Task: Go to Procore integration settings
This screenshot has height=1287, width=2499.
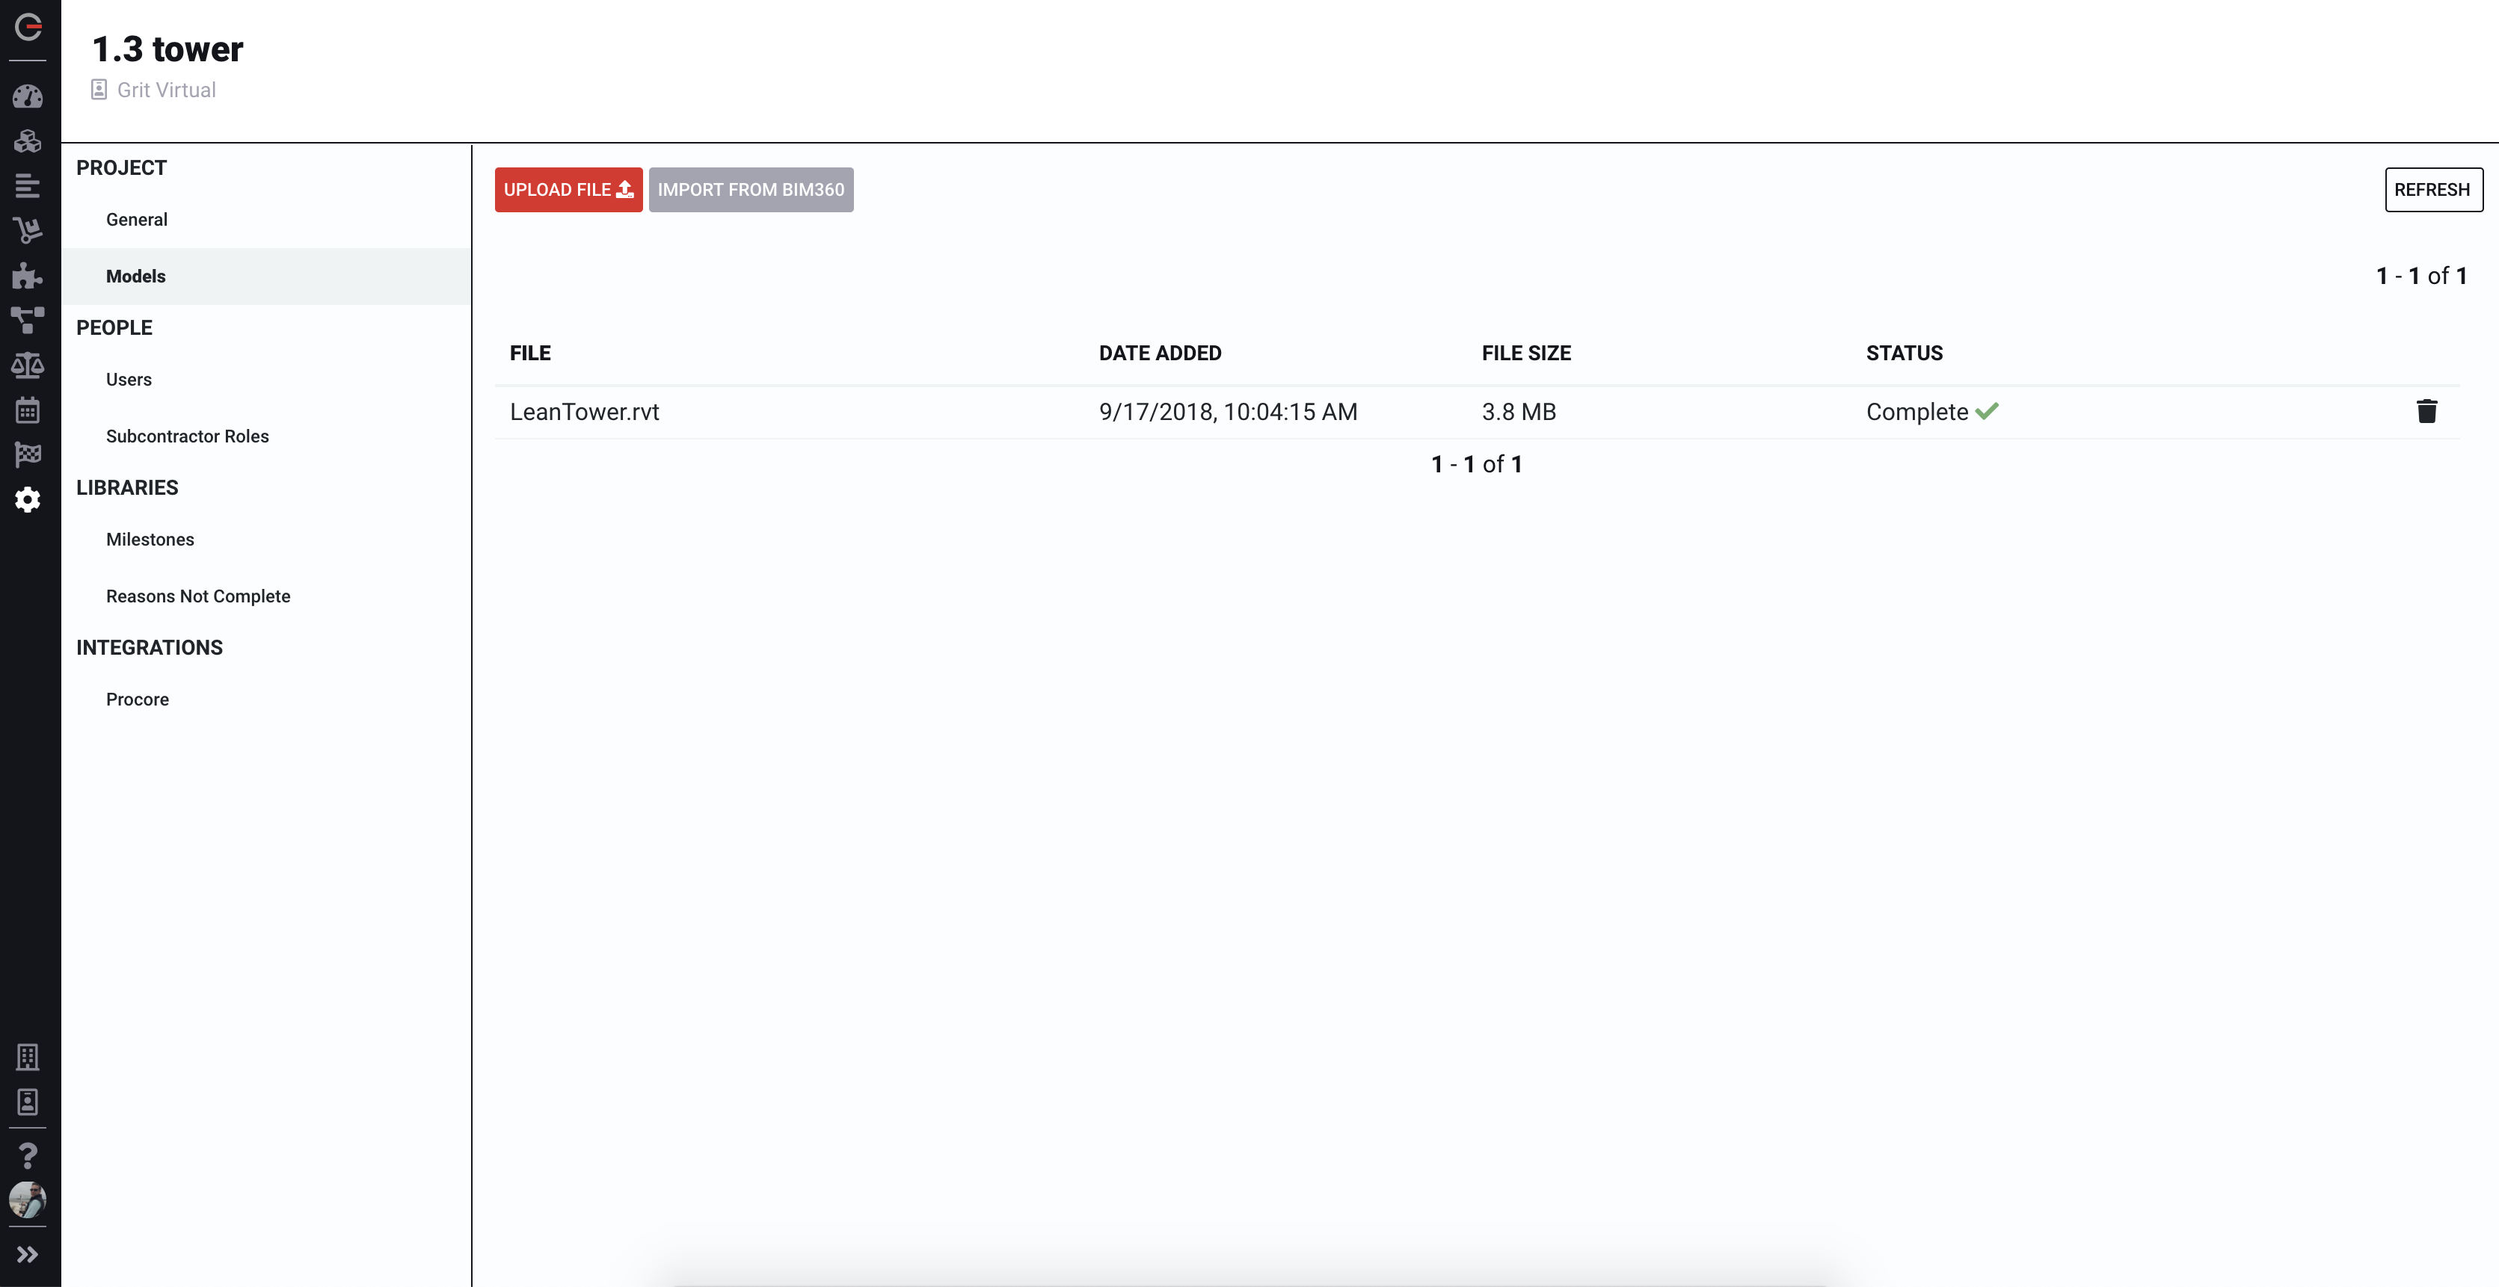Action: pyautogui.click(x=137, y=700)
